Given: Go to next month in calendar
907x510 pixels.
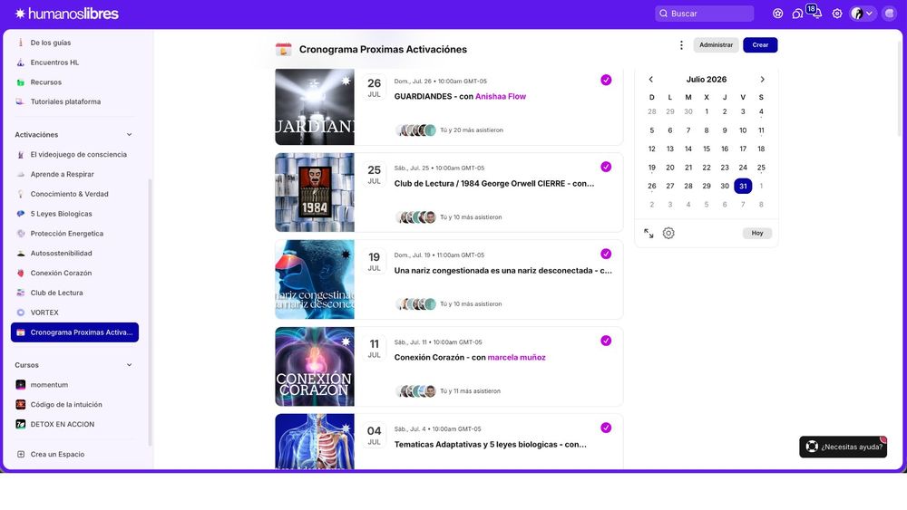Looking at the screenshot, I should tap(762, 79).
